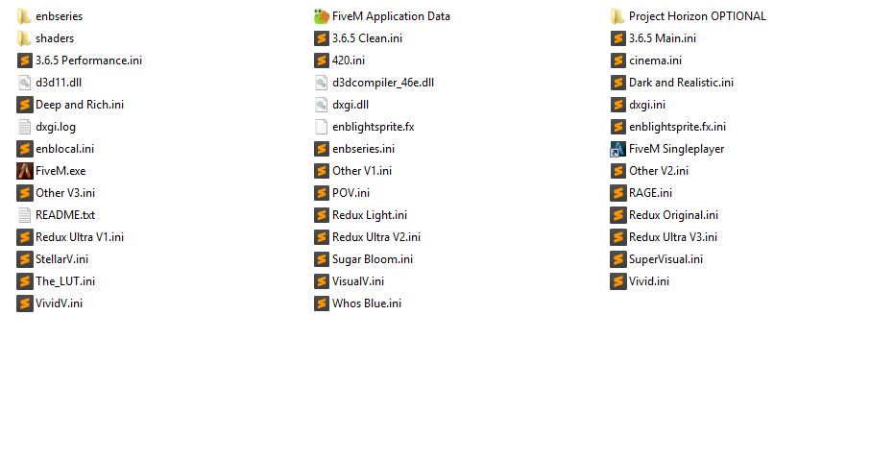Click the README.txt document icon
Screen dimensions: 895x461
coord(25,215)
